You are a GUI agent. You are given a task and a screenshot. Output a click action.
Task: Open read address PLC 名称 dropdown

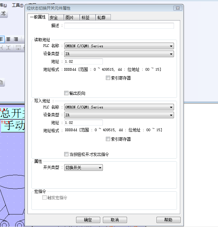171,46
